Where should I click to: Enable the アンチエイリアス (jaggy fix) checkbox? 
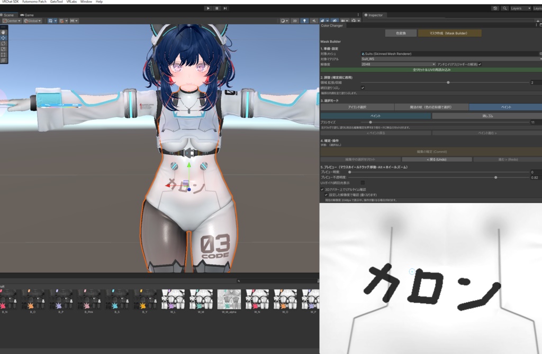[480, 64]
